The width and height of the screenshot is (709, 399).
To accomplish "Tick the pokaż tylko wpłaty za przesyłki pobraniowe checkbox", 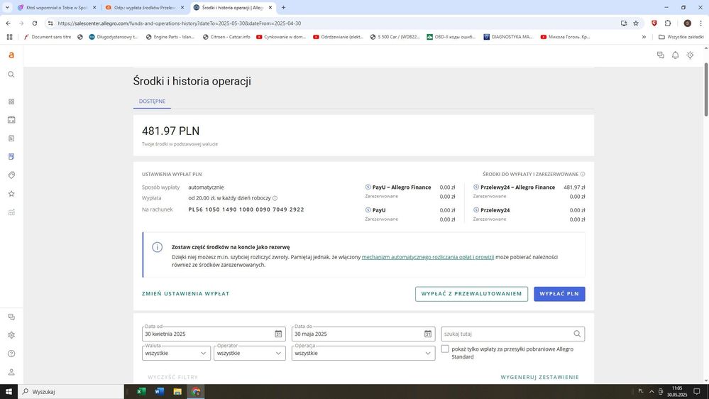I will point(445,349).
